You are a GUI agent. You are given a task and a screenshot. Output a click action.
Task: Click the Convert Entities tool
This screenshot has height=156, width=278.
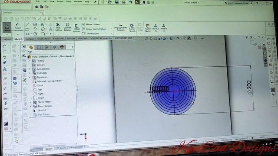[x=67, y=27]
